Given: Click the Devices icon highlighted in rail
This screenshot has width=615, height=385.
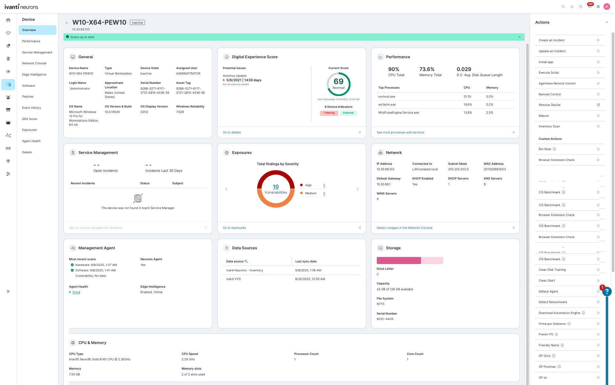Looking at the screenshot, I should pyautogui.click(x=8, y=84).
